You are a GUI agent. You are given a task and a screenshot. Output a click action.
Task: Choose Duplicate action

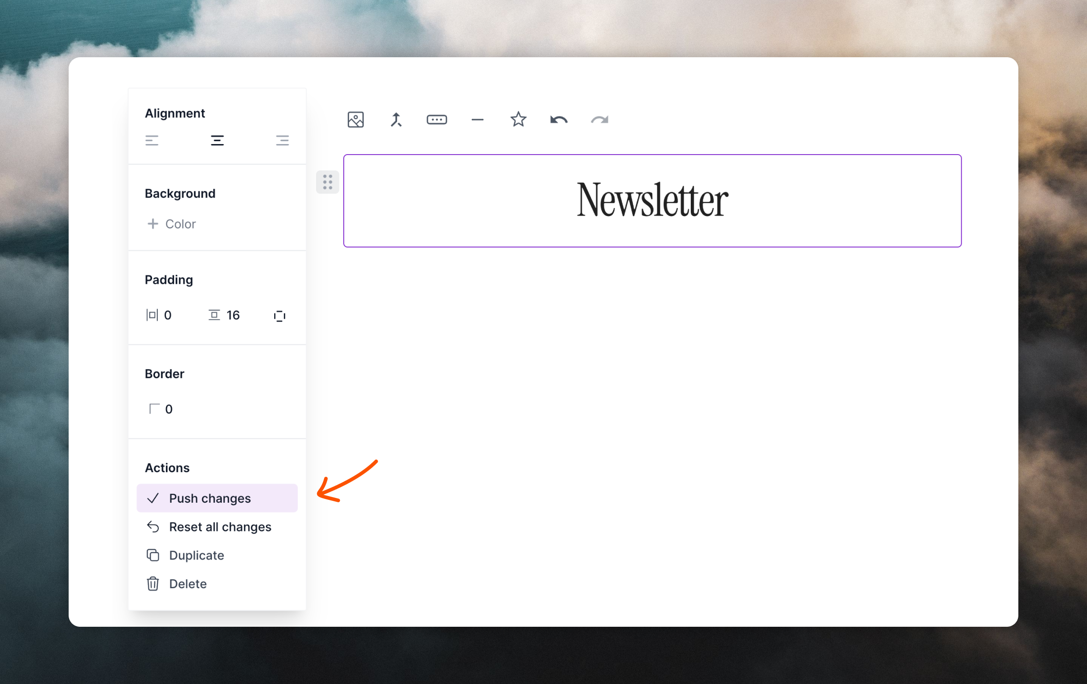point(217,556)
